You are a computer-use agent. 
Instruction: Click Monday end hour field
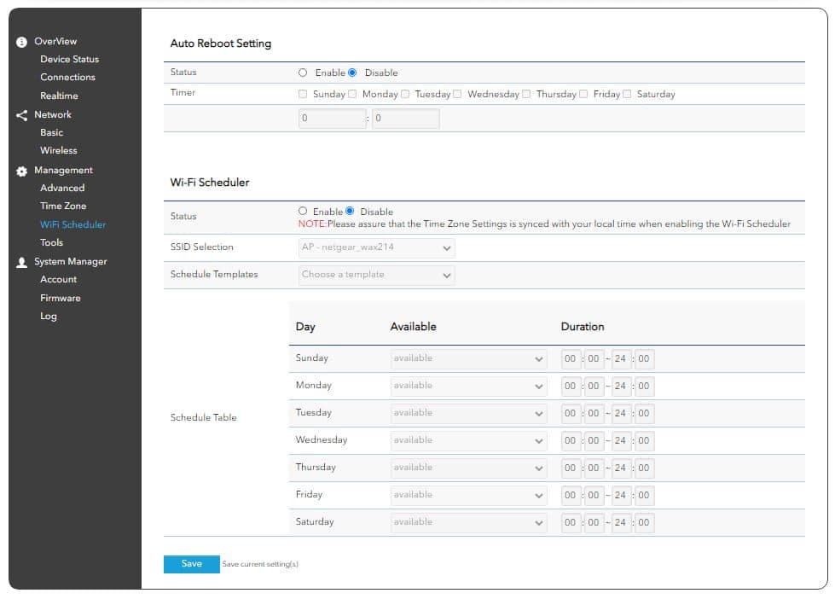620,387
